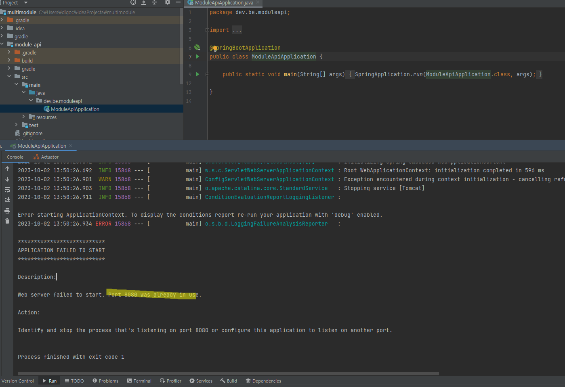The width and height of the screenshot is (565, 387).
Task: Click the 'Port 8080 was already in use' text
Action: [153, 295]
